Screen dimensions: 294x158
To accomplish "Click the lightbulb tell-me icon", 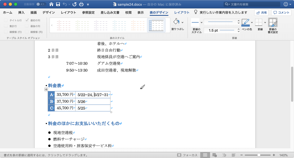I will click(x=195, y=12).
